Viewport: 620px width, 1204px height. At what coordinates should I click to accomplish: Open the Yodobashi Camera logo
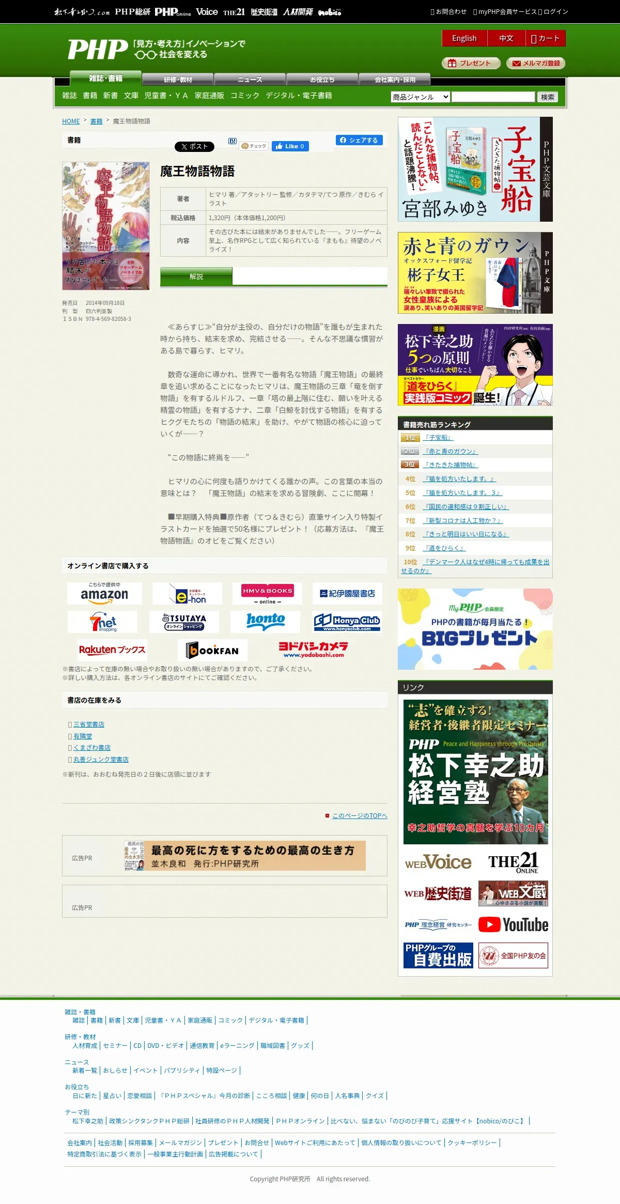coord(313,650)
